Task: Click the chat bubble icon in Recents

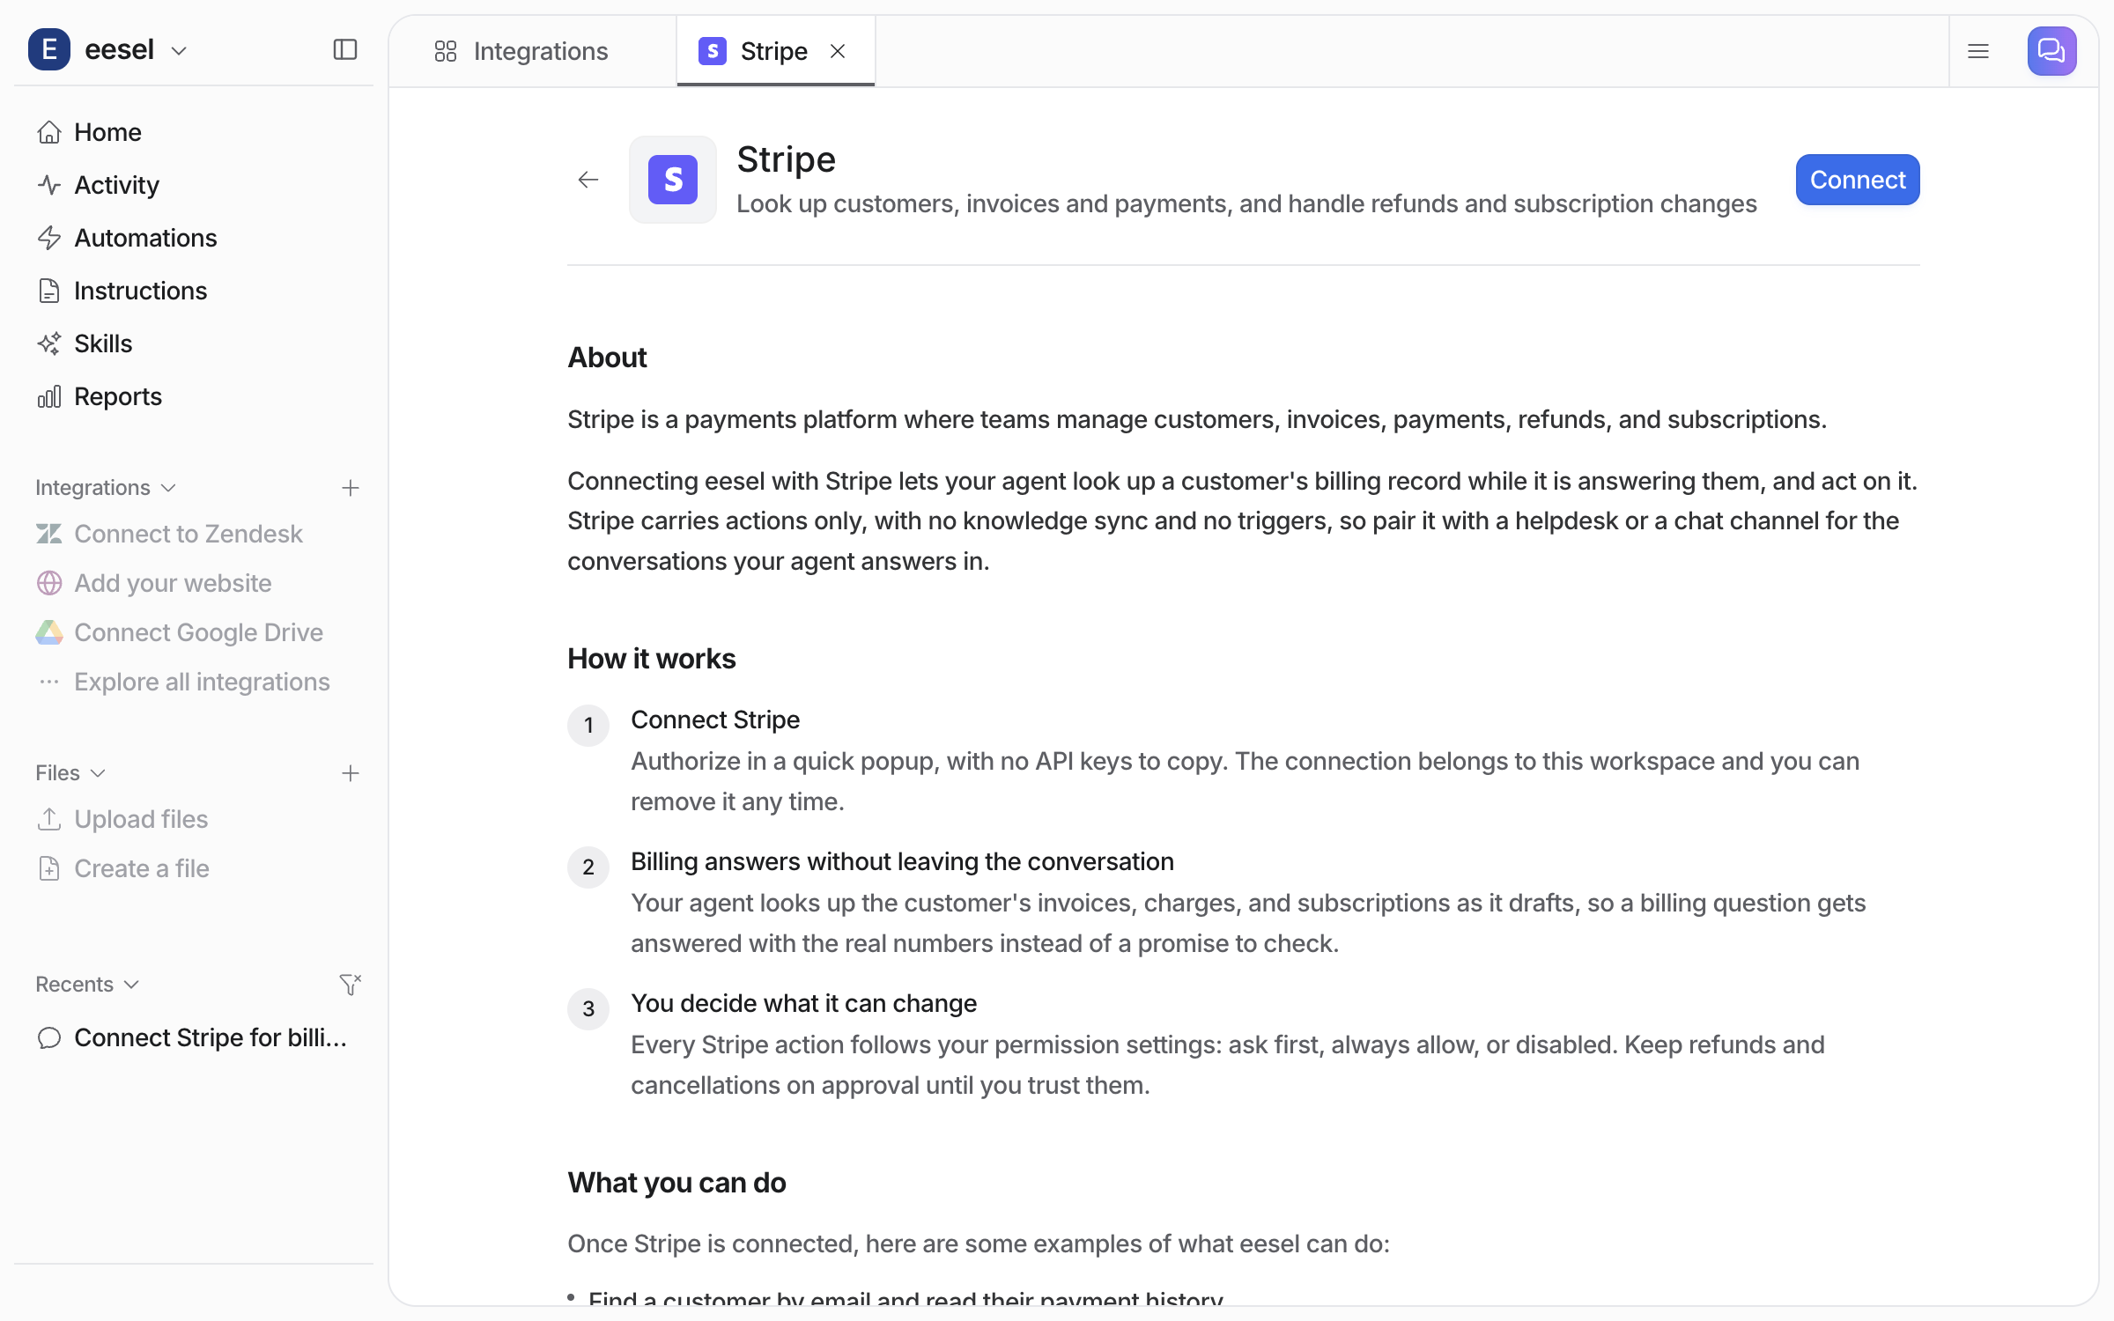Action: 49,1037
